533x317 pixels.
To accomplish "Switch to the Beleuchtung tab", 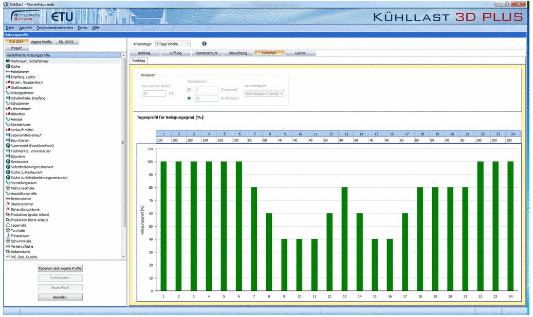I will pyautogui.click(x=238, y=53).
